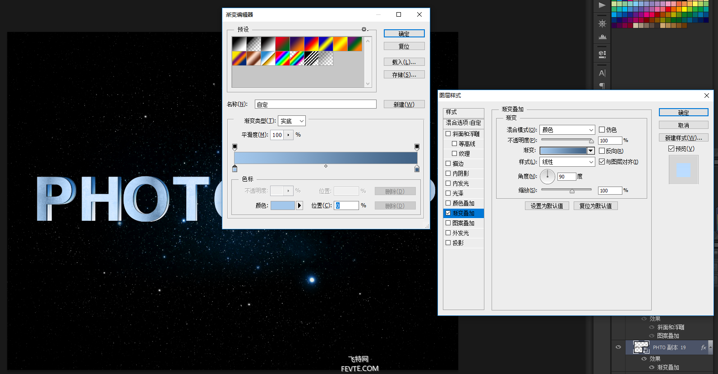This screenshot has height=374, width=718.
Task: Open the 渐变类型 gradient type dropdown
Action: pyautogui.click(x=292, y=121)
